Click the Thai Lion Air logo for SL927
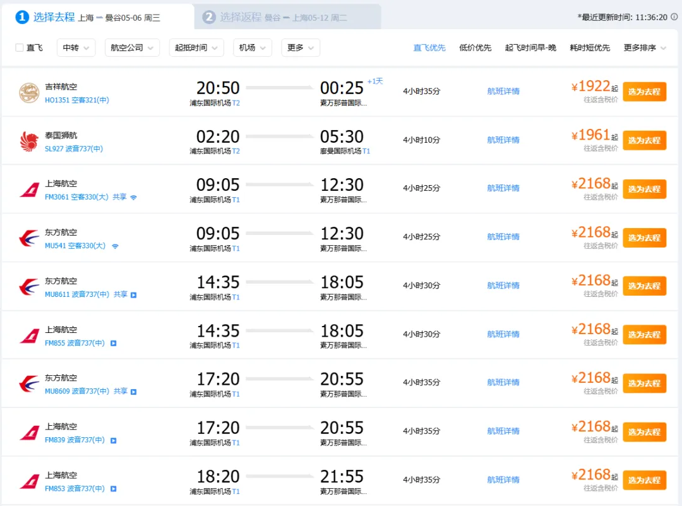Viewport: 682px width, 506px height. tap(29, 142)
